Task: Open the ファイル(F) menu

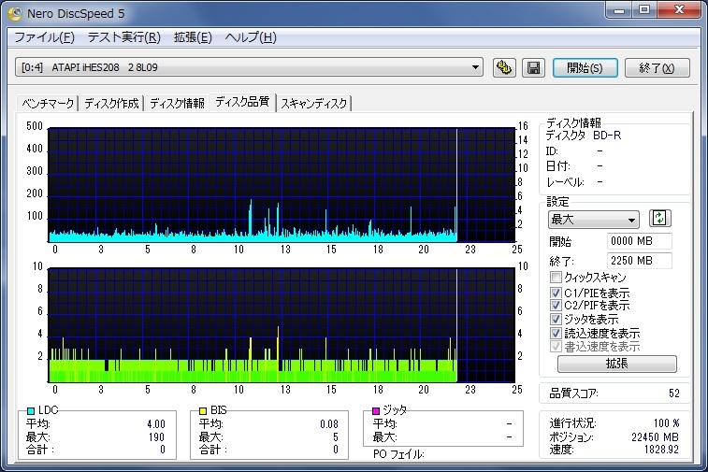Action: [44, 37]
